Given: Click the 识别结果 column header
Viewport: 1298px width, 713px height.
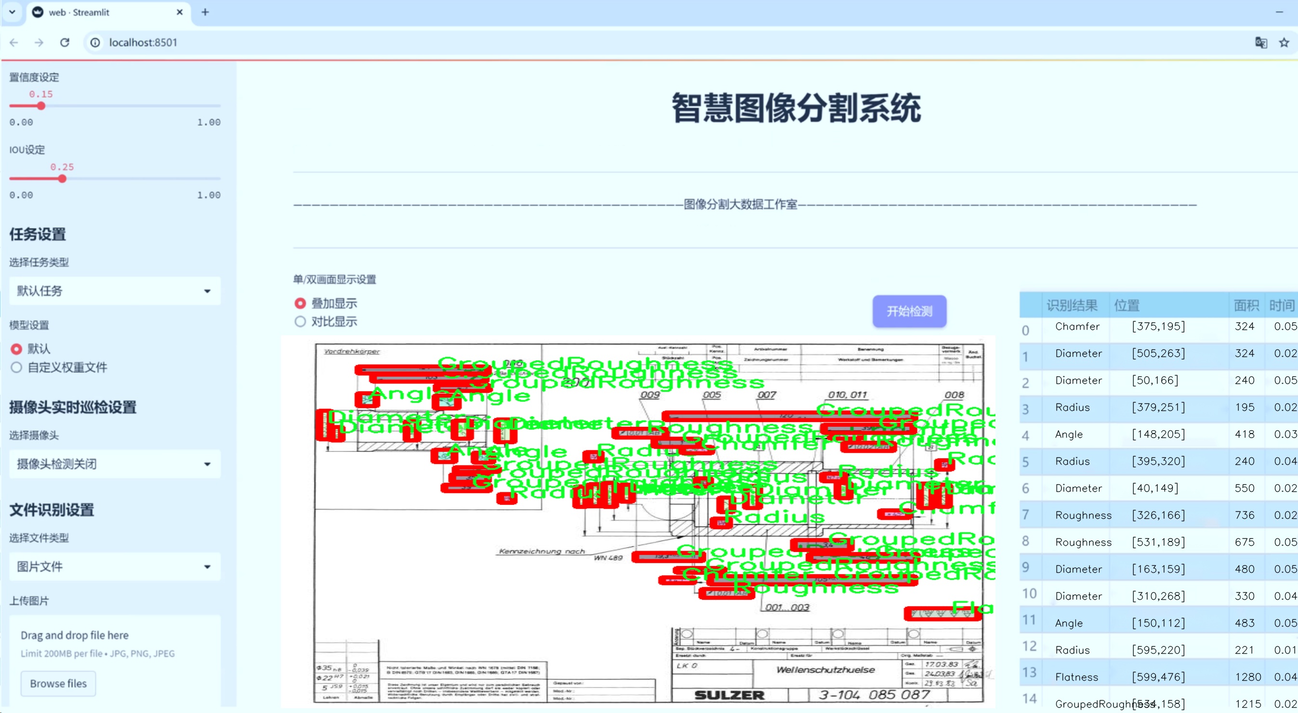Looking at the screenshot, I should coord(1072,305).
